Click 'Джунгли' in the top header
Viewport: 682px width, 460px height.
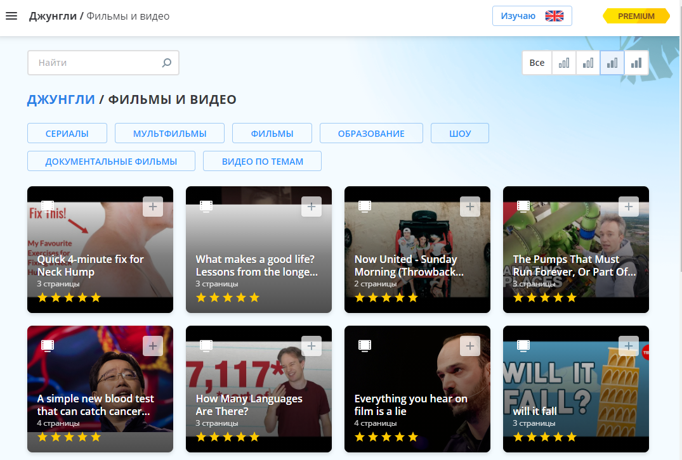pyautogui.click(x=53, y=16)
